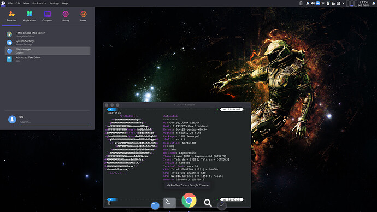Click the 'NVIDIA GeForce GTX 1050 Ti Mobile' line
This screenshot has height=212, width=377.
point(193,176)
